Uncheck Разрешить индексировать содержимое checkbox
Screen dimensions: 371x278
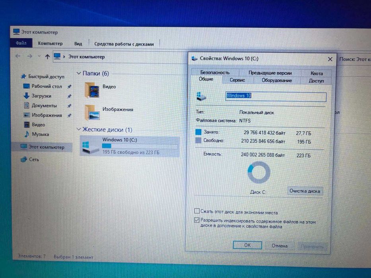coord(196,220)
